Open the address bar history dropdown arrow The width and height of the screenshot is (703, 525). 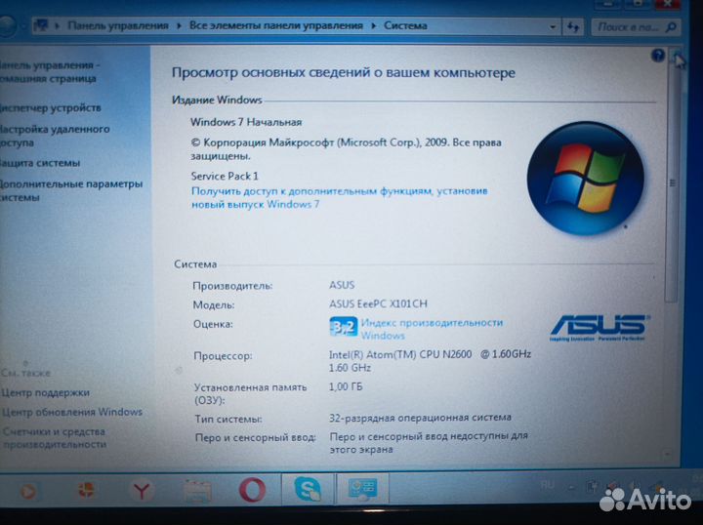click(553, 27)
